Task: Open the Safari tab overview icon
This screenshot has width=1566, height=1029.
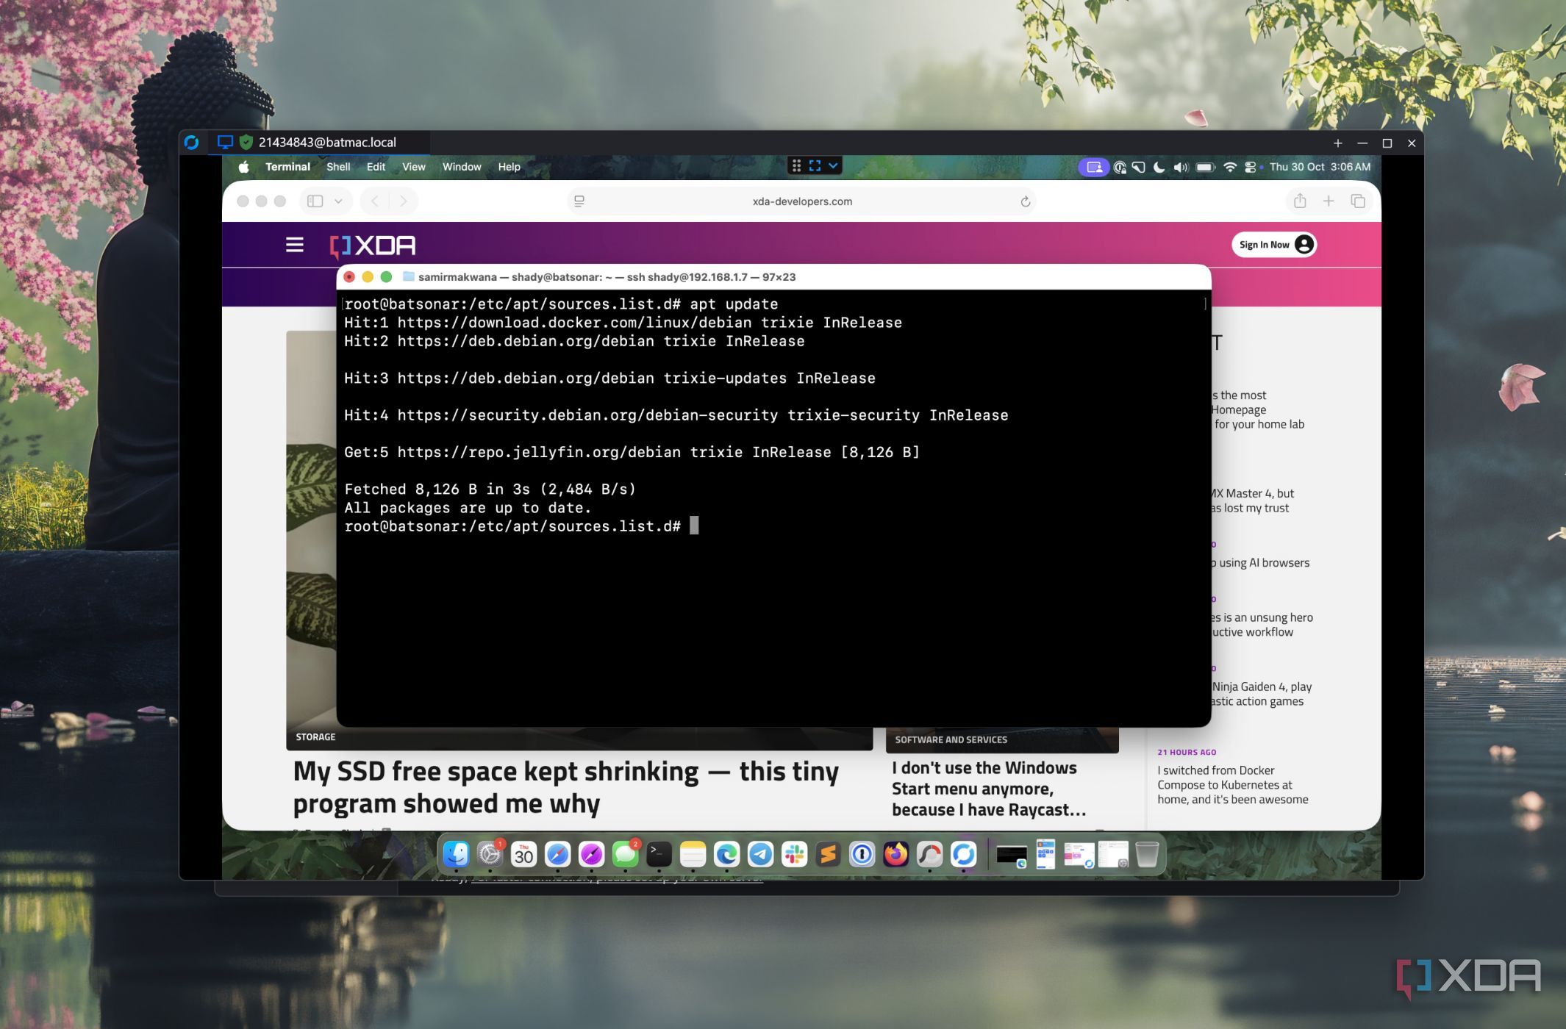Action: [1358, 201]
